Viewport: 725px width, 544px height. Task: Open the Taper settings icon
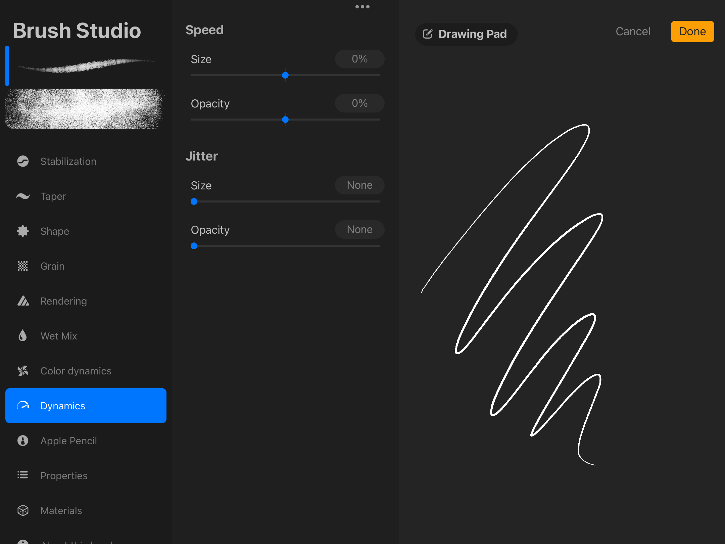coord(23,196)
